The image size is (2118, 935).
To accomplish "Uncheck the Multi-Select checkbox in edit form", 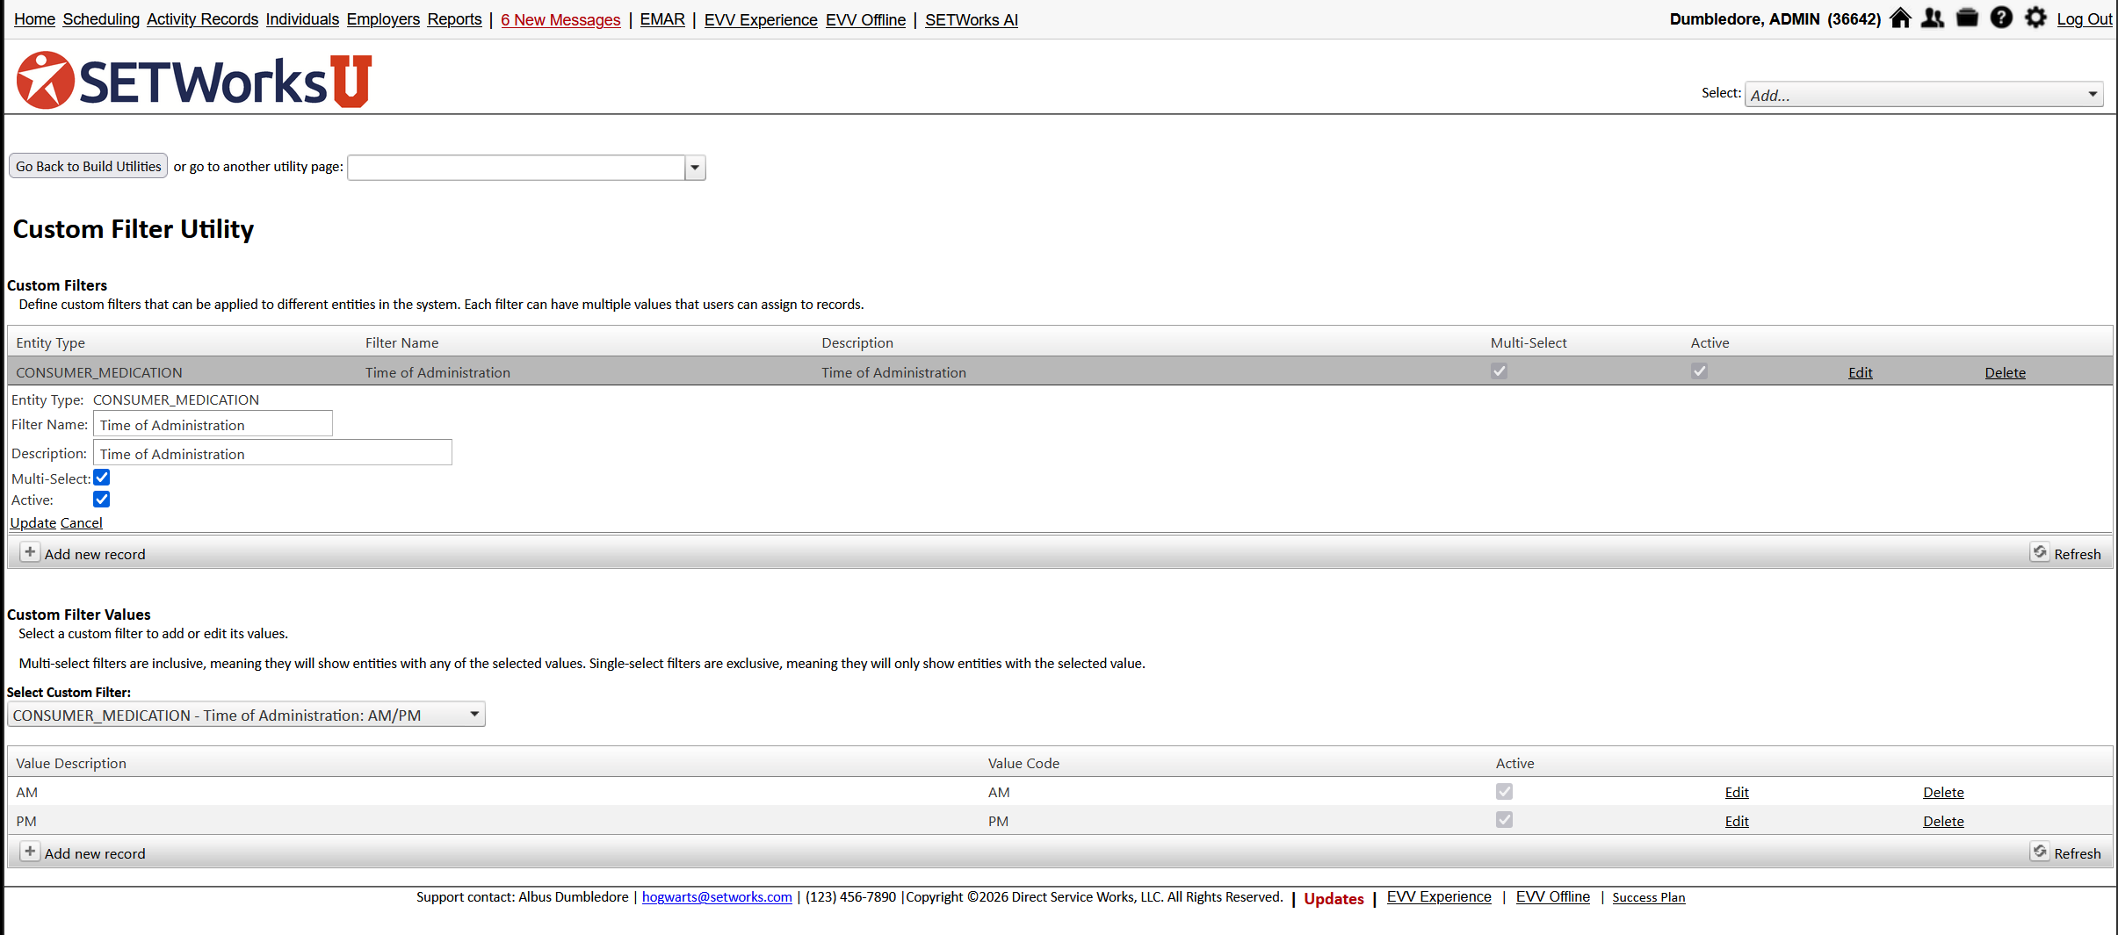I will coord(102,478).
